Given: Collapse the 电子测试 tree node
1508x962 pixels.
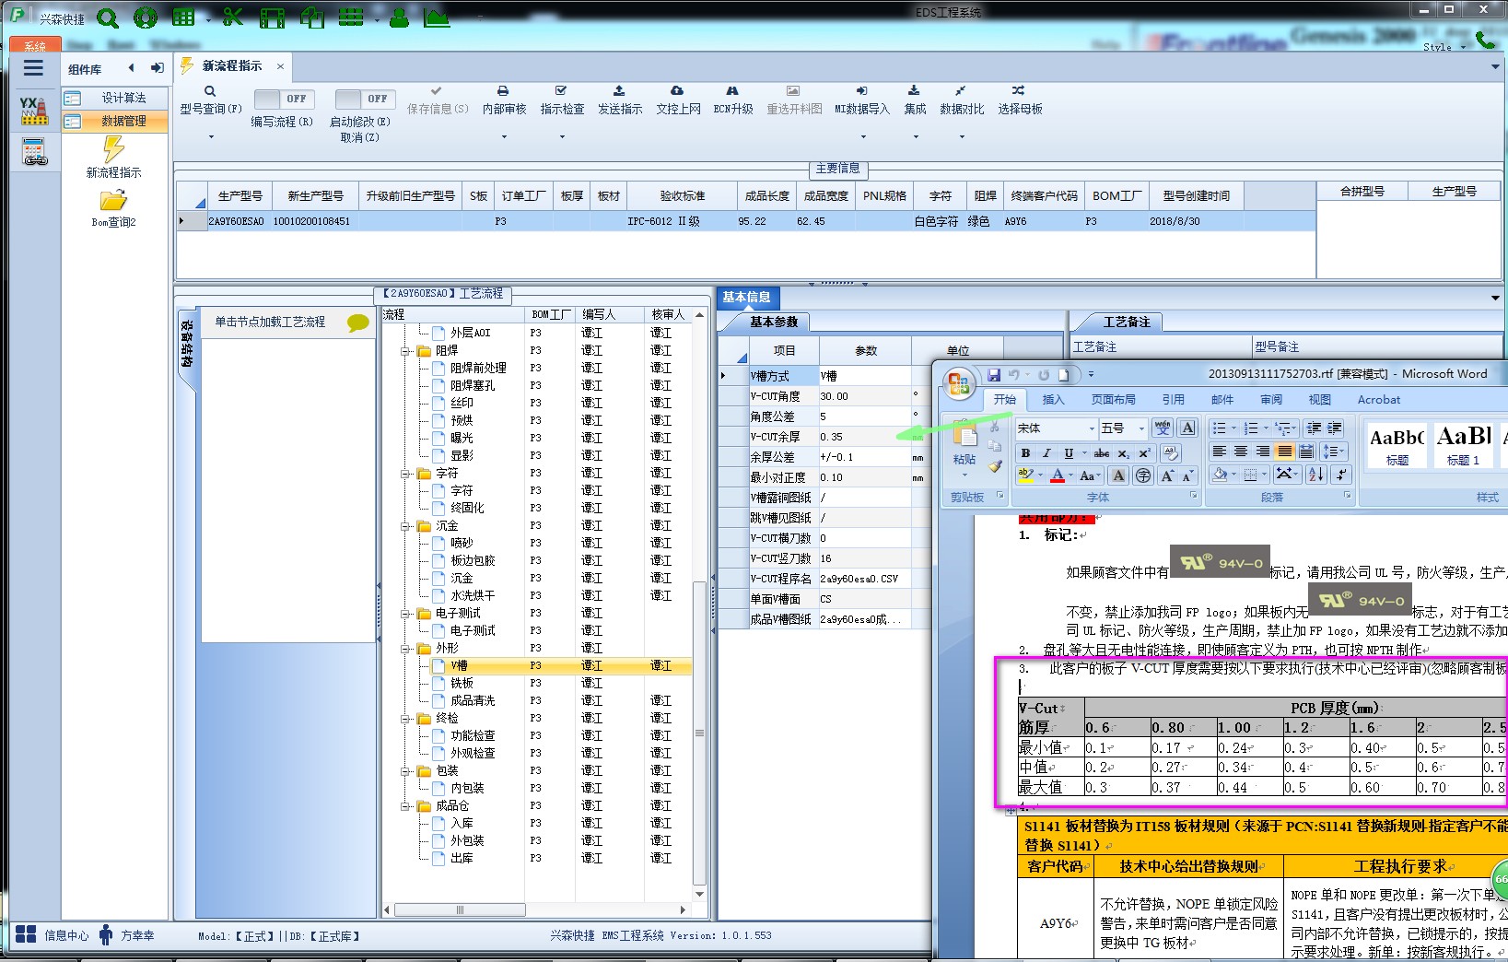Looking at the screenshot, I should [405, 614].
